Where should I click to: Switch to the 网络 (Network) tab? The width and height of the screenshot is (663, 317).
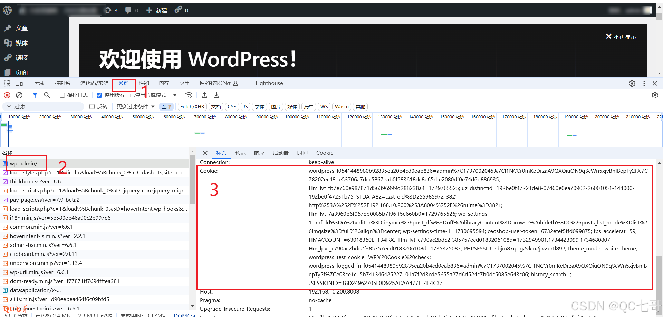tap(124, 83)
